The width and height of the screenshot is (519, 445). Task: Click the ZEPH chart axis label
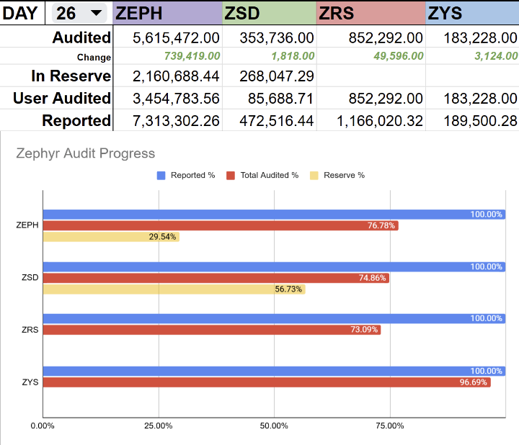[27, 225]
